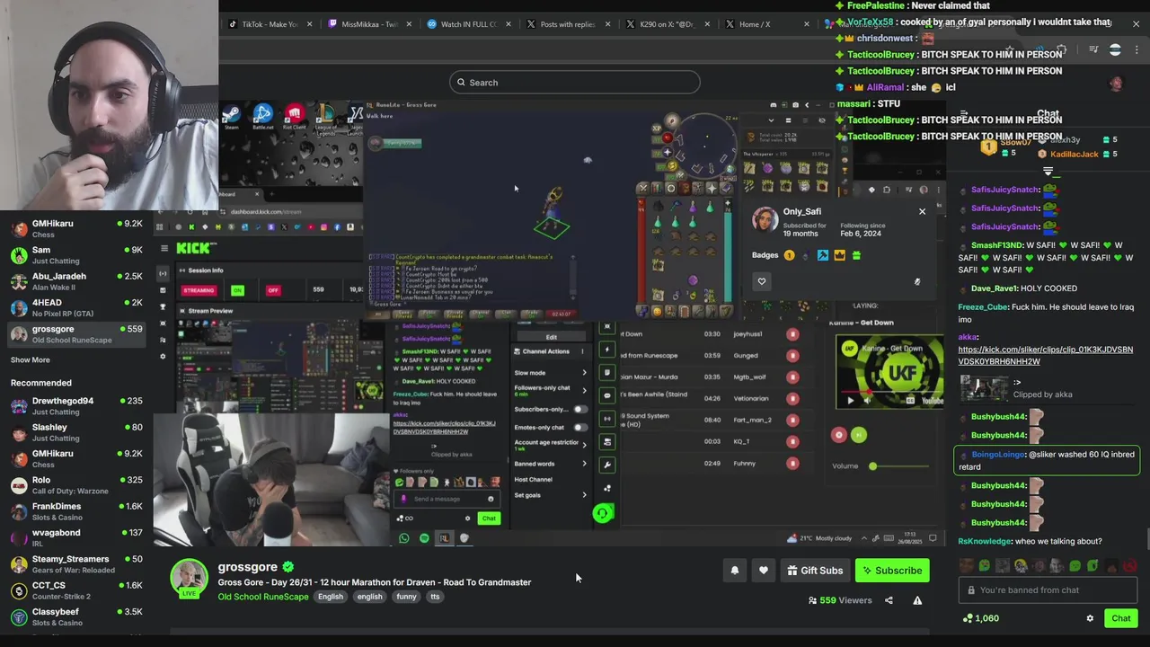Click the red OFF stream button in Session Info
Screen dimensions: 1150x647
pyautogui.click(x=273, y=290)
